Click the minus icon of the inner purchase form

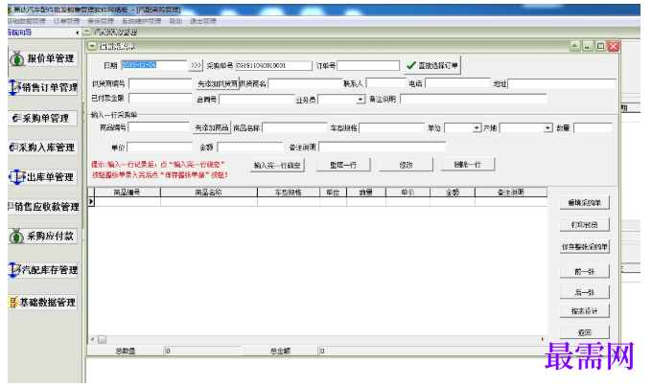coord(92,46)
